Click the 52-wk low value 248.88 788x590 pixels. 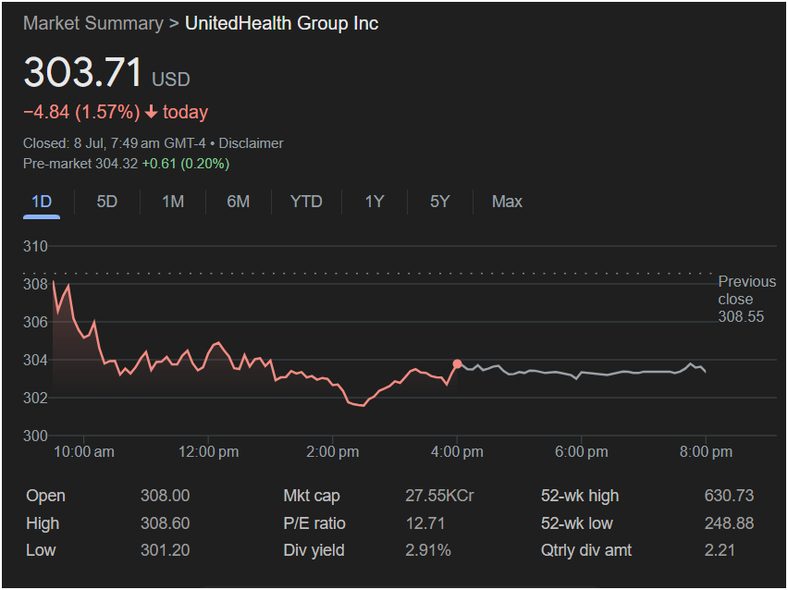729,523
